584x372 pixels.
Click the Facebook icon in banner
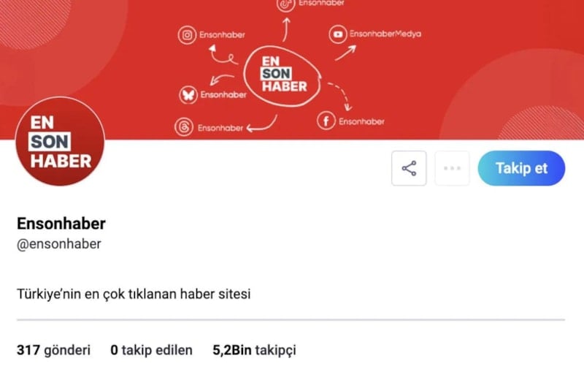click(x=326, y=121)
